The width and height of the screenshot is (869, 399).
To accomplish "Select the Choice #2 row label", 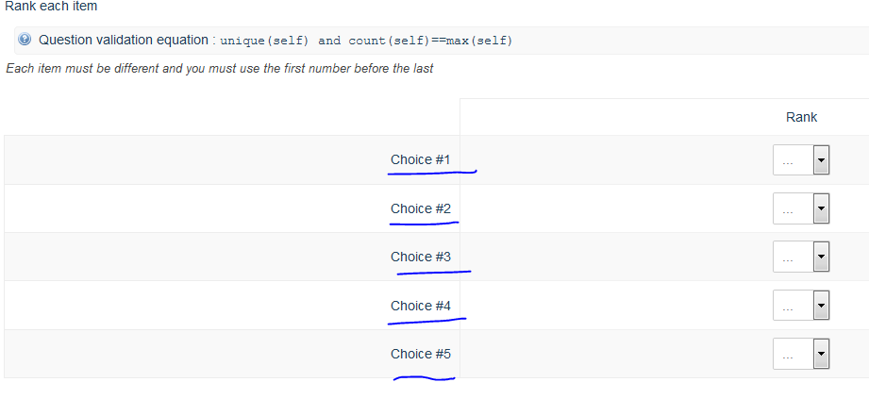I will [421, 208].
